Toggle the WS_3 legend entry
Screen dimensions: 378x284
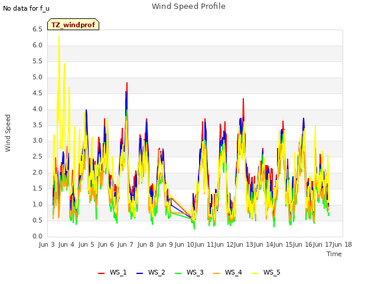(x=189, y=272)
